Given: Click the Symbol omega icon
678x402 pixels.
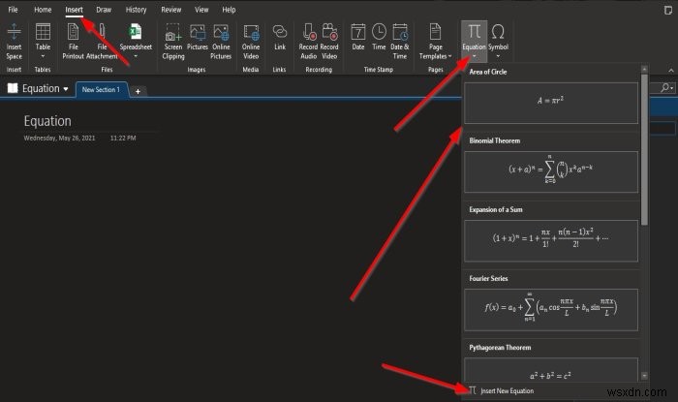Looking at the screenshot, I should pos(498,32).
